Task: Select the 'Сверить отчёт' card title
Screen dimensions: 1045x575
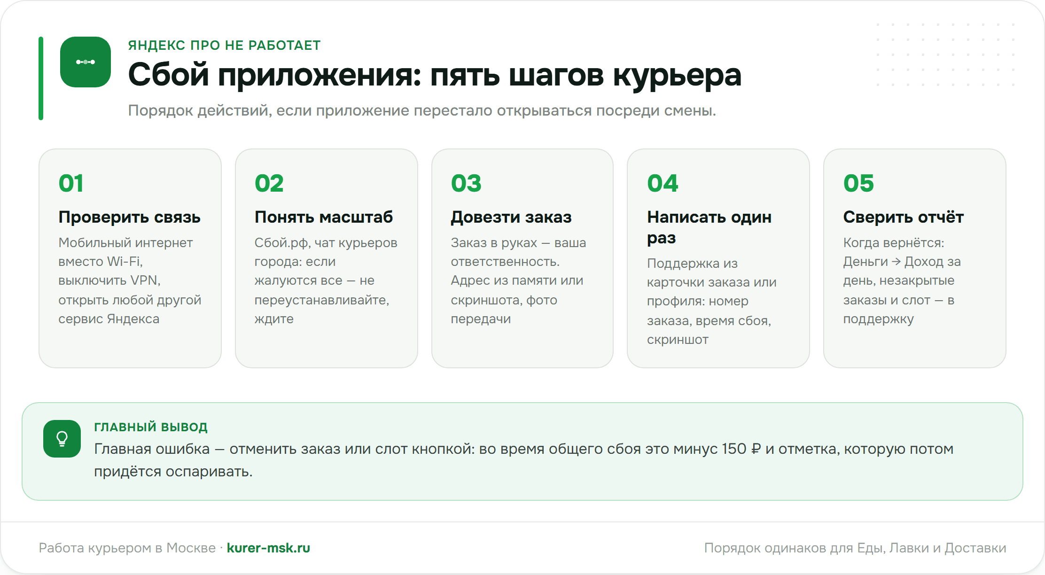Action: 904,217
